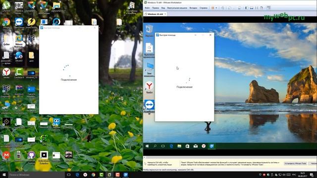Open the Справка menu in VMware
This screenshot has height=178, width=317.
click(x=204, y=8)
